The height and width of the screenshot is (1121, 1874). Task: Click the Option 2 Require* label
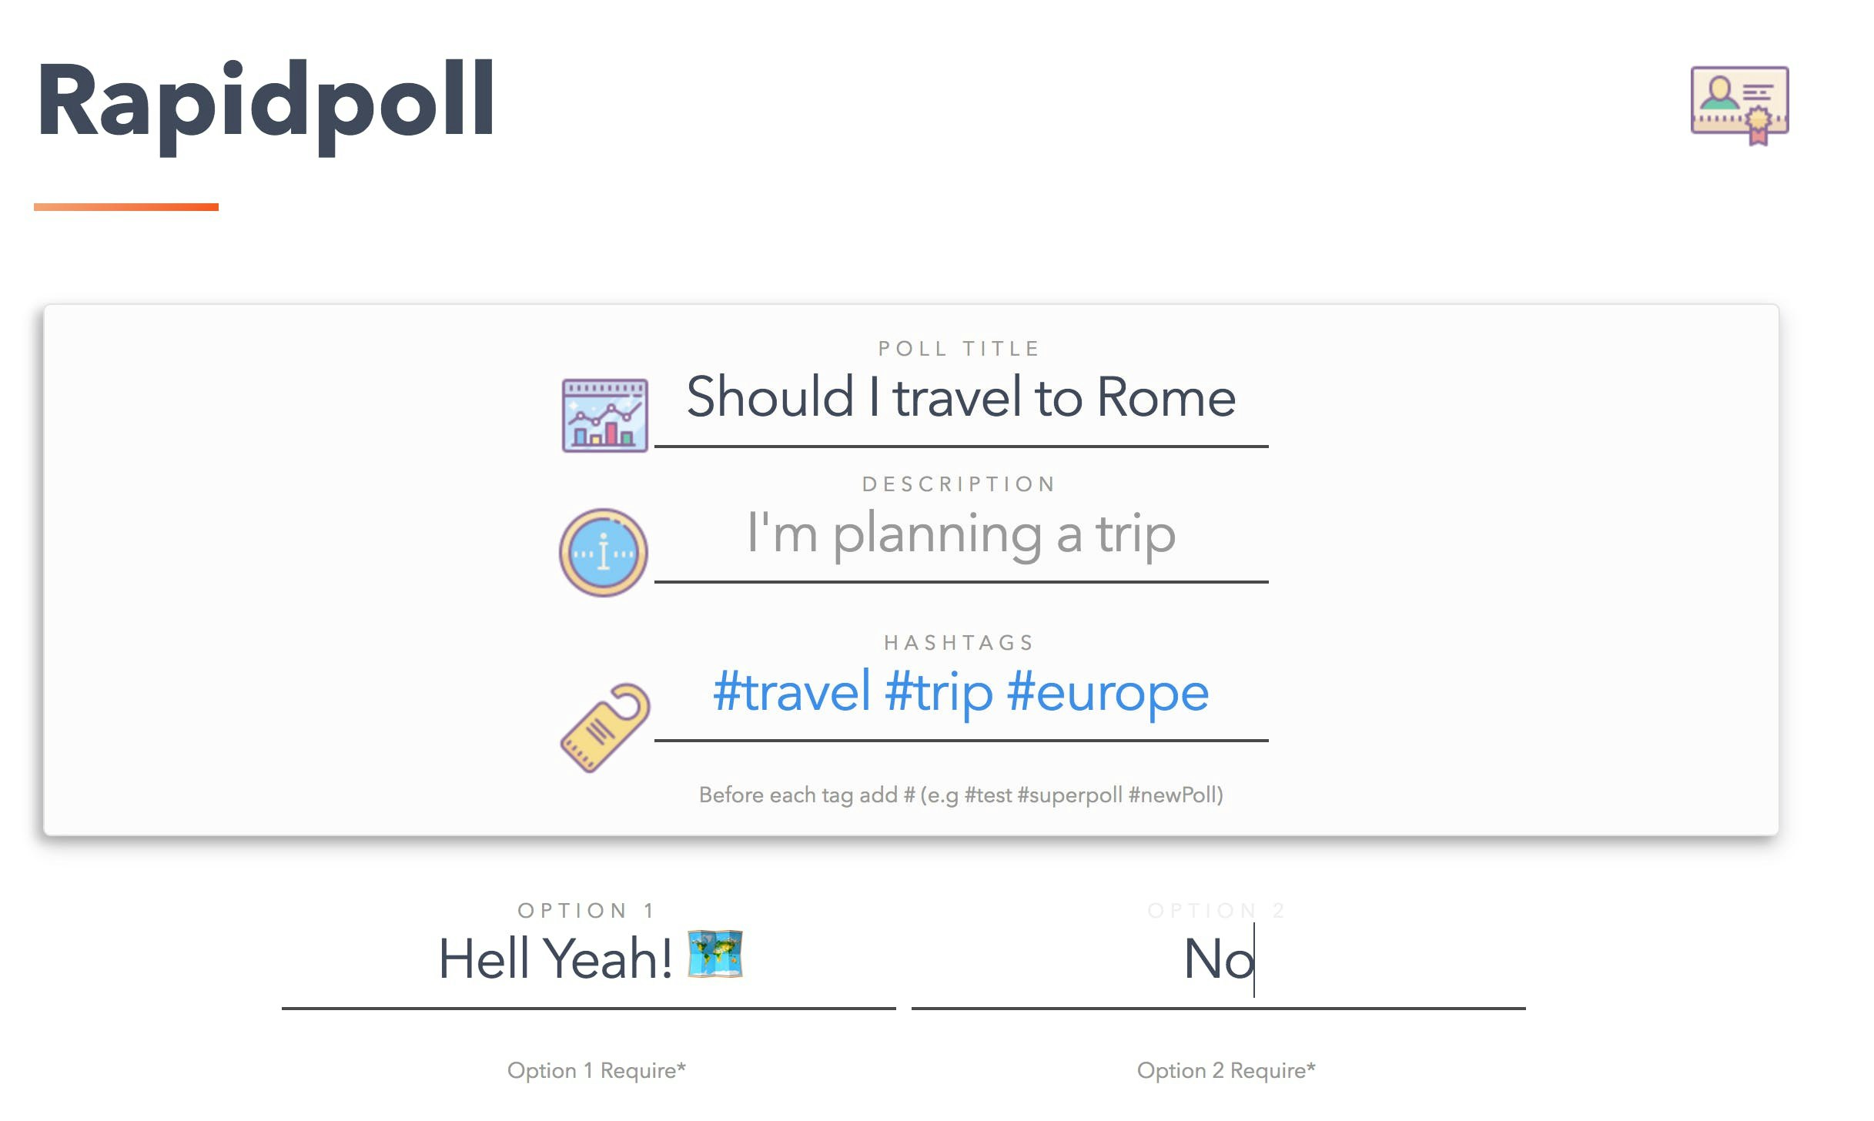1226,1070
